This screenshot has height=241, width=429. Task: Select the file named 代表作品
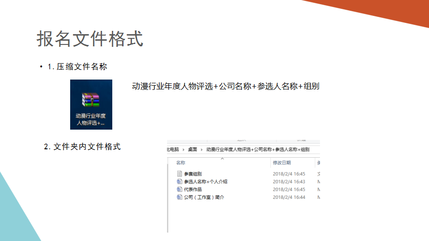point(193,190)
